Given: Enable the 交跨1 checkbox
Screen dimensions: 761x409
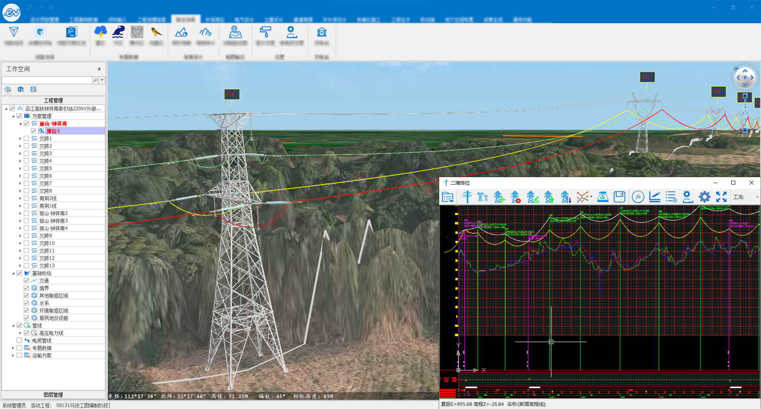Looking at the screenshot, I should coord(26,139).
